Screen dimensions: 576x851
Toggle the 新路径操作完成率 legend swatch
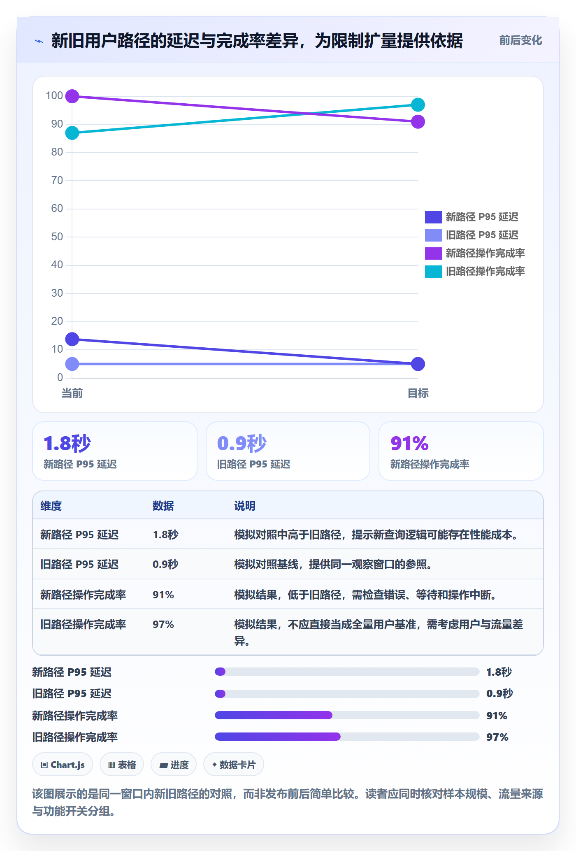coord(433,253)
